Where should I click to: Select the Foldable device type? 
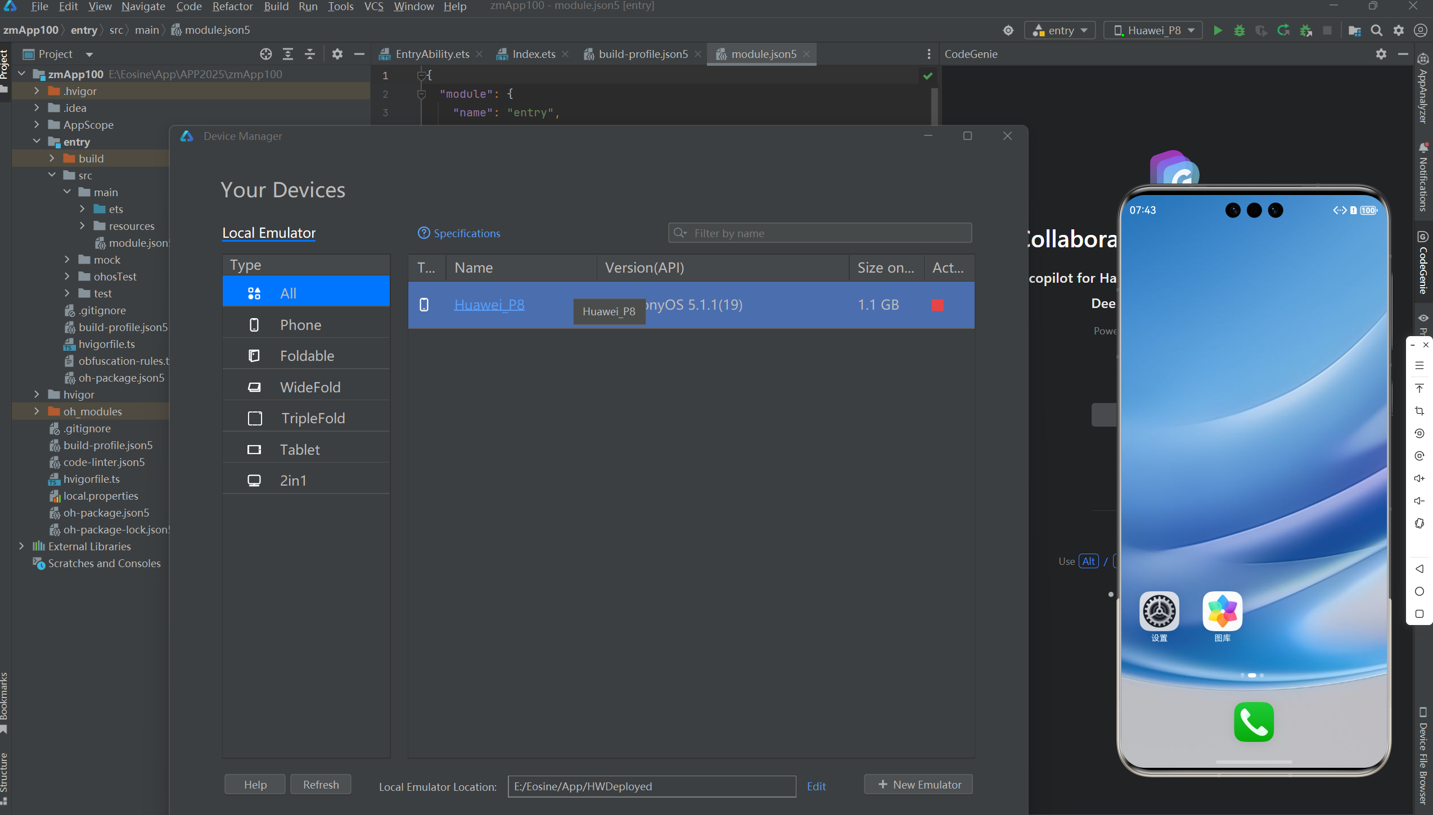(307, 356)
